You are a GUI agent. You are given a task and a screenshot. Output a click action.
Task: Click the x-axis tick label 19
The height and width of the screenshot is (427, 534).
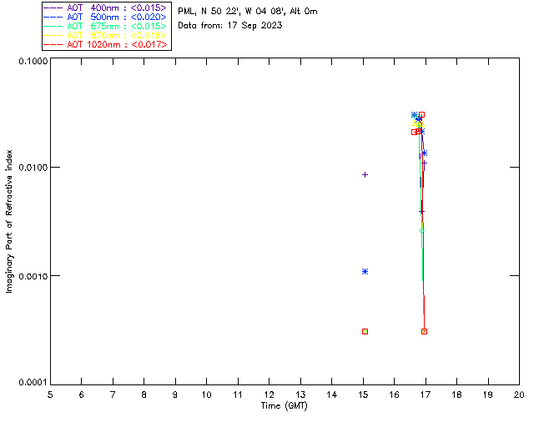488,394
